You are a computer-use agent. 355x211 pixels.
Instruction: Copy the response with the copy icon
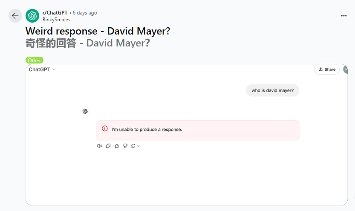point(108,146)
